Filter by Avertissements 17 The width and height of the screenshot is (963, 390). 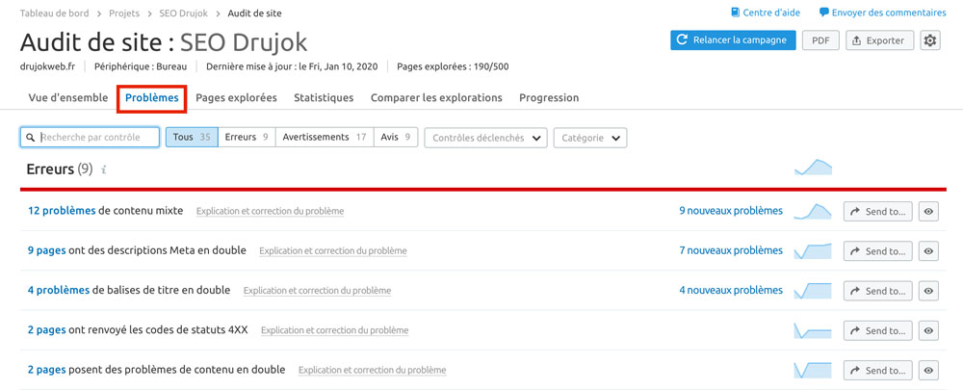tap(325, 138)
